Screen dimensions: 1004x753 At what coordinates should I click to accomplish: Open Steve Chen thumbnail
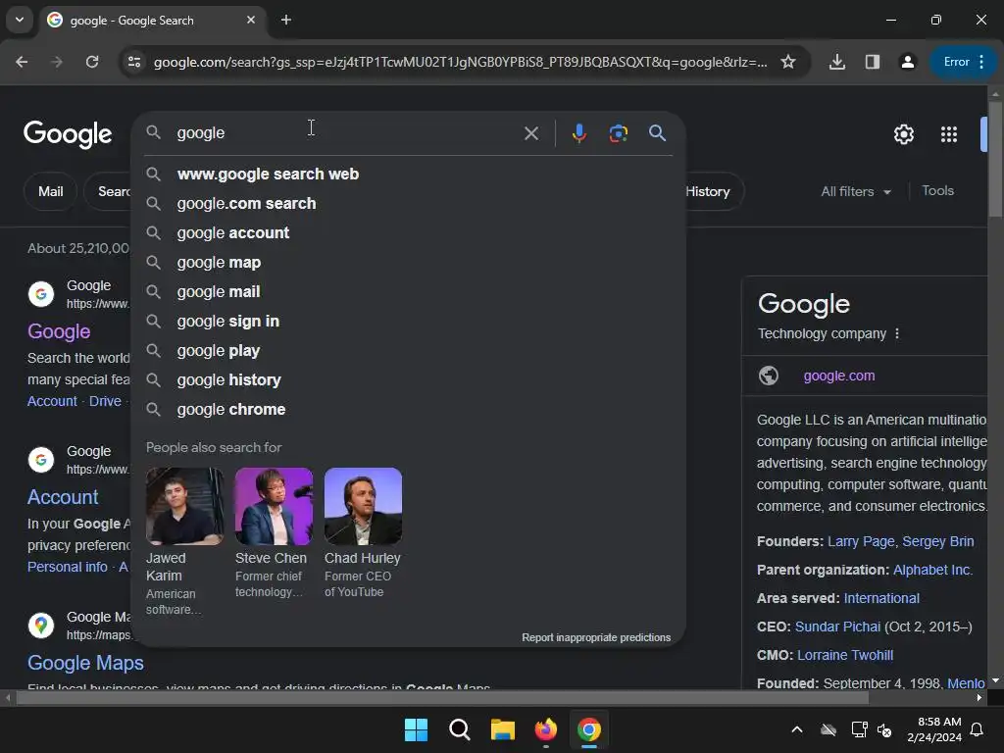[x=274, y=506]
